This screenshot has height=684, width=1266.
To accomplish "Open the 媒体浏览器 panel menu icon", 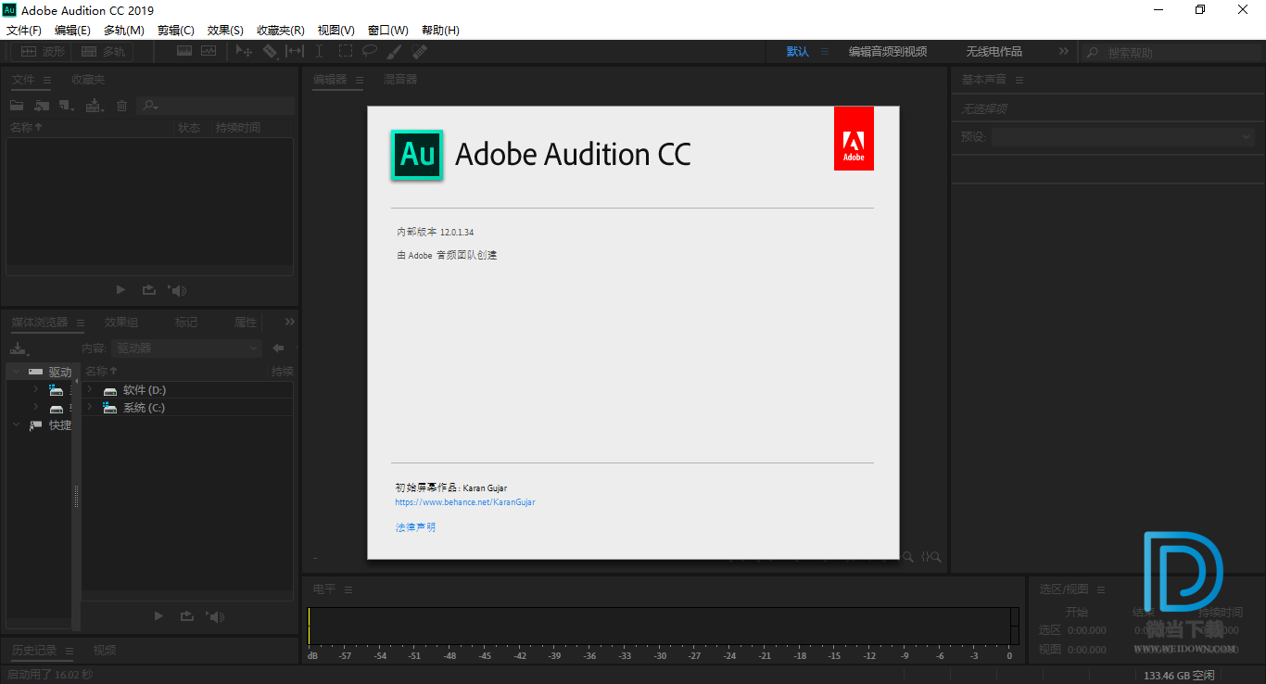I will click(x=81, y=323).
